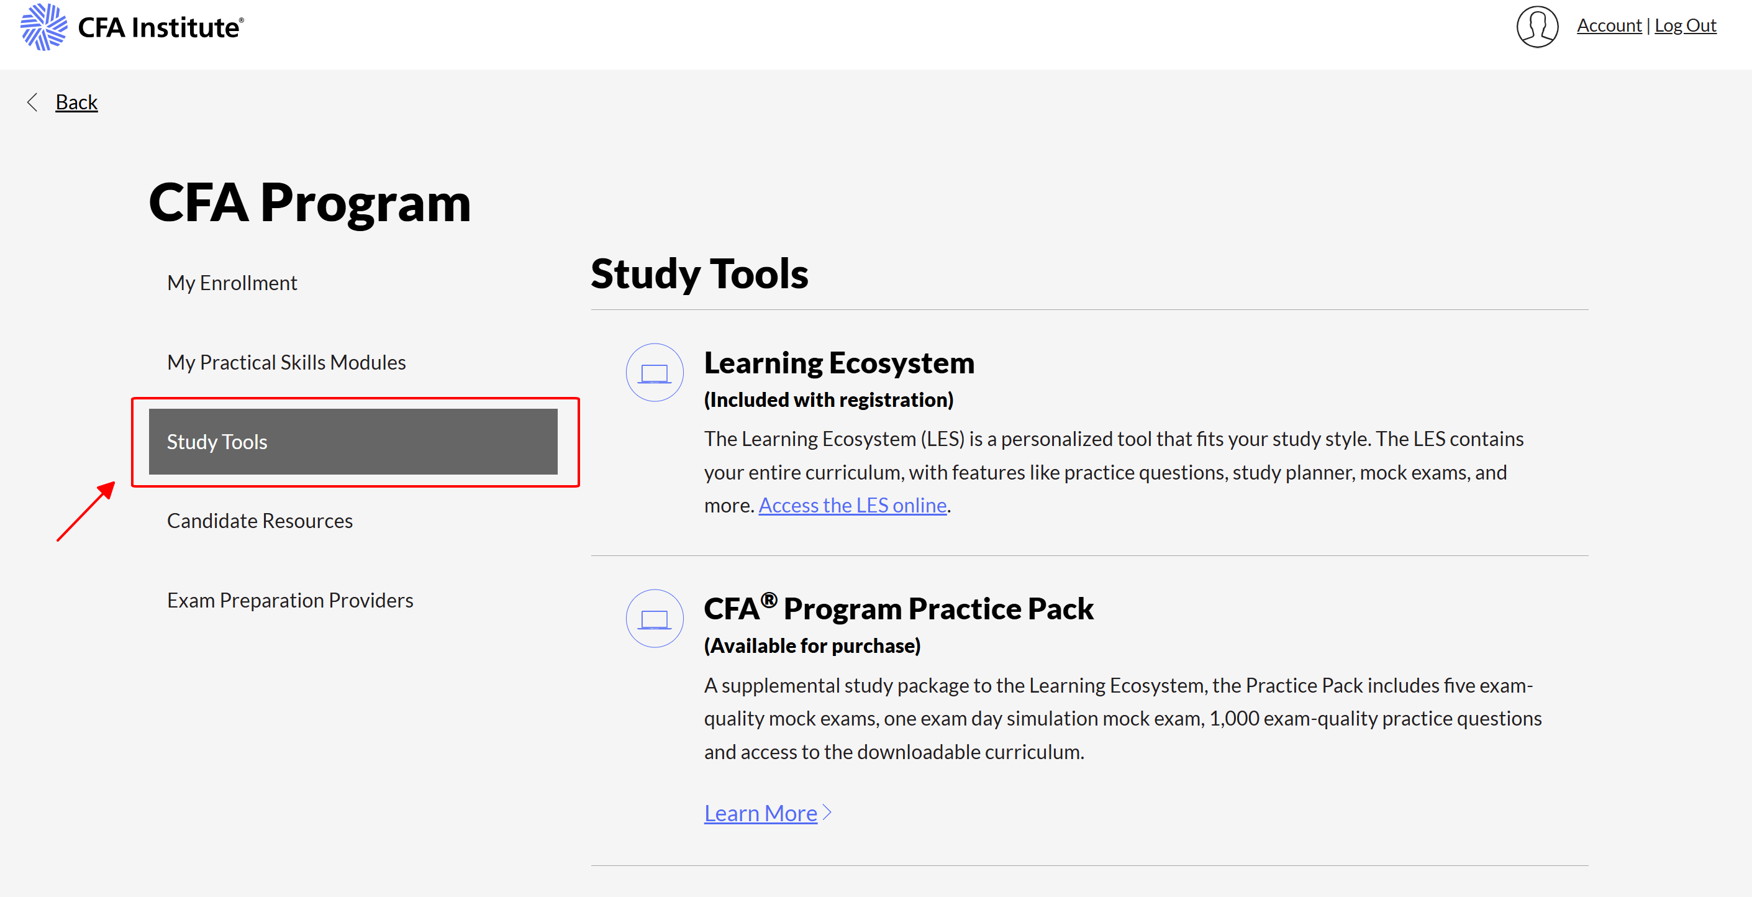Follow the Learn More link
Viewport: 1752px width, 897px height.
tap(760, 813)
